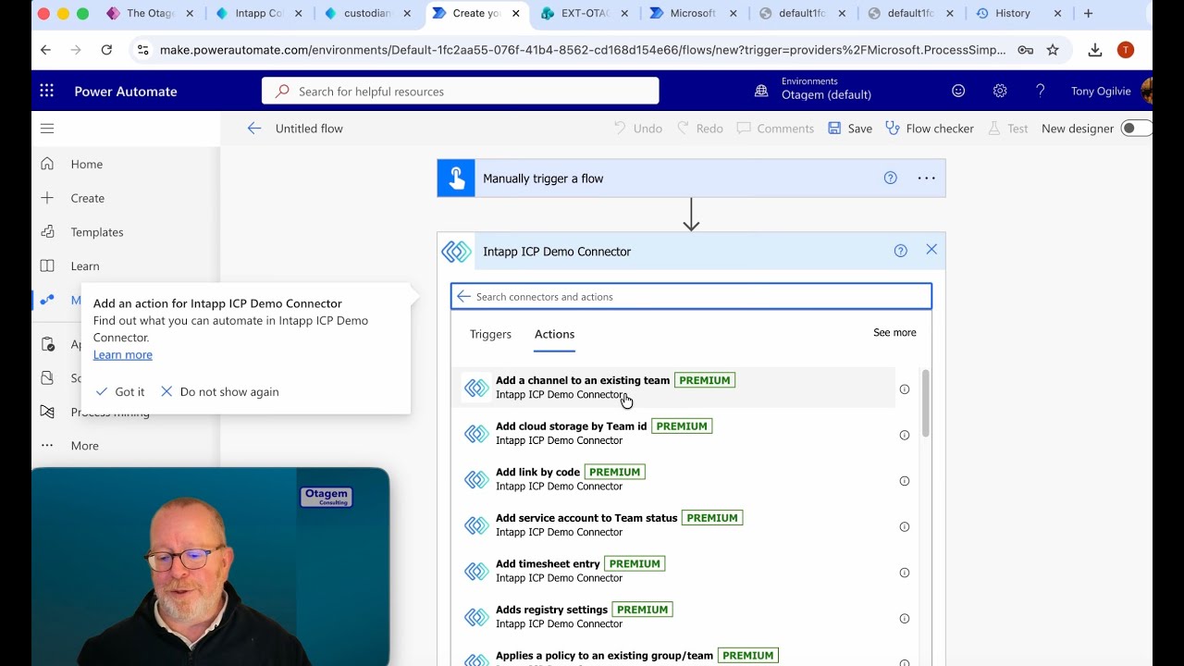Viewport: 1184px width, 666px height.
Task: Save the untitled flow
Action: 850,129
